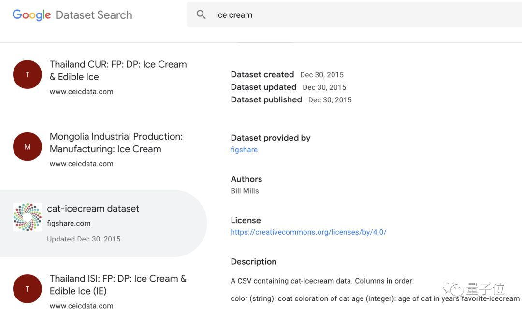Screen dimensions: 522x312
Task: Open Thailand CUR Ice Cream & Edible Ice result
Action: pos(118,71)
